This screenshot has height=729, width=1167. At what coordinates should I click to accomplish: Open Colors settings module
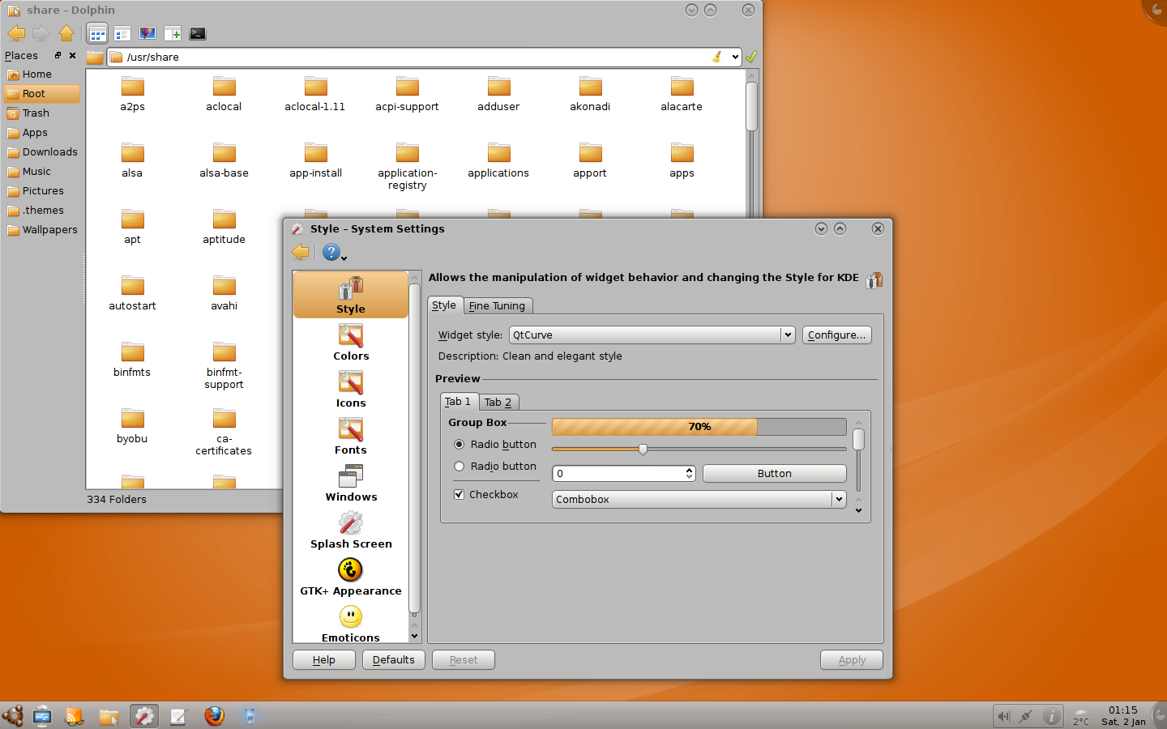point(351,342)
